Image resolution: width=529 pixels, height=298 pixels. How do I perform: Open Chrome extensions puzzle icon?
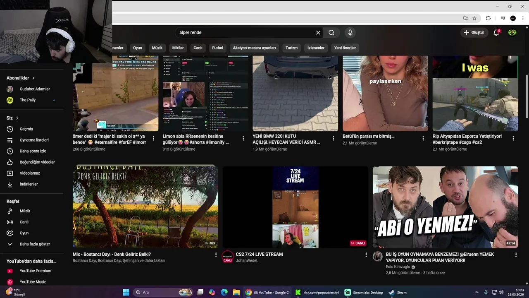tap(488, 18)
